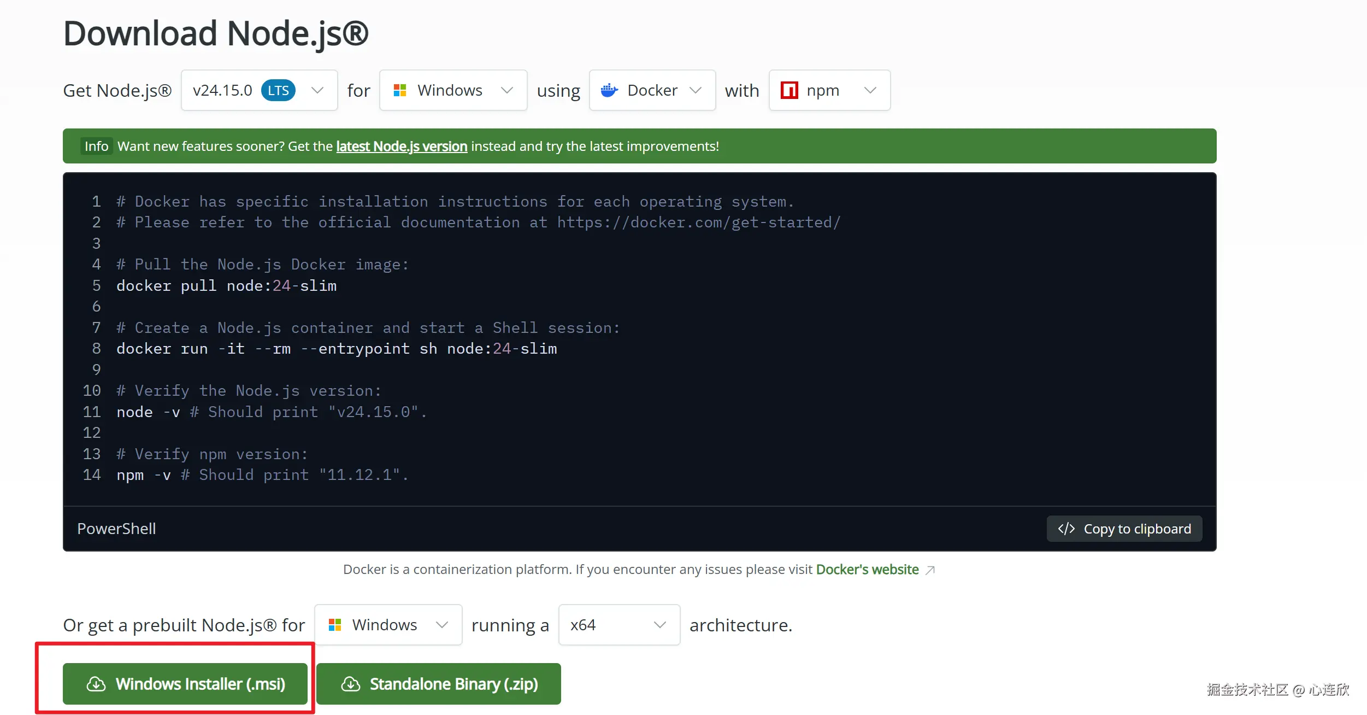Viewport: 1367px width, 715px height.
Task: Click the '# Verify the Node.js version:' comment
Action: click(249, 391)
